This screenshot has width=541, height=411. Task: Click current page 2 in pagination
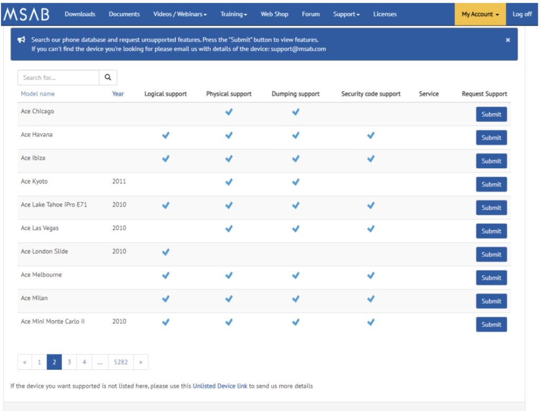[x=54, y=362]
